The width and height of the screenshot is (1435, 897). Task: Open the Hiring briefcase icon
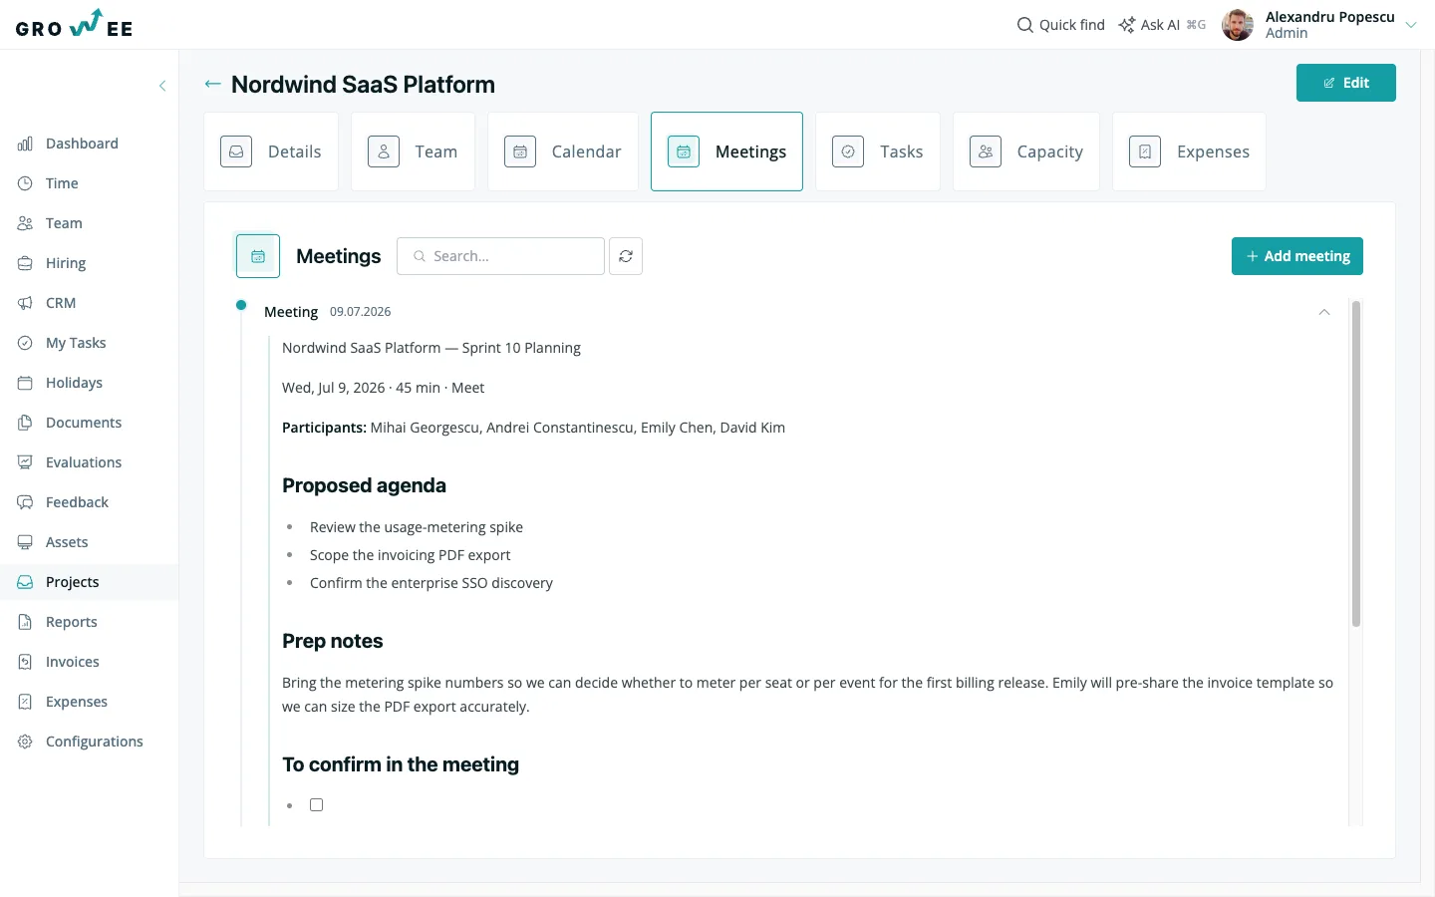(25, 263)
